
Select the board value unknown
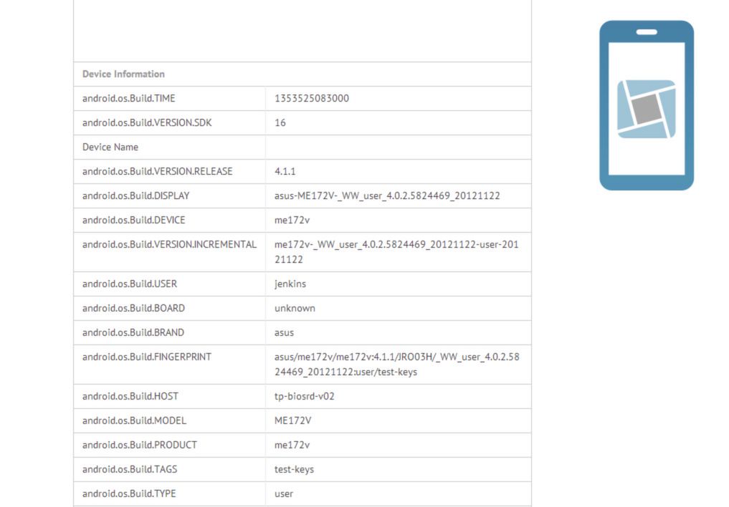pyautogui.click(x=295, y=309)
